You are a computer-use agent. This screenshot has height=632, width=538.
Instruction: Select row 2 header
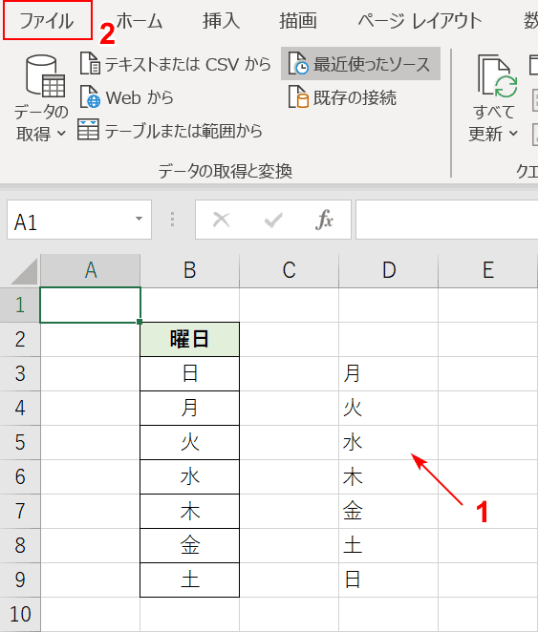click(x=20, y=339)
